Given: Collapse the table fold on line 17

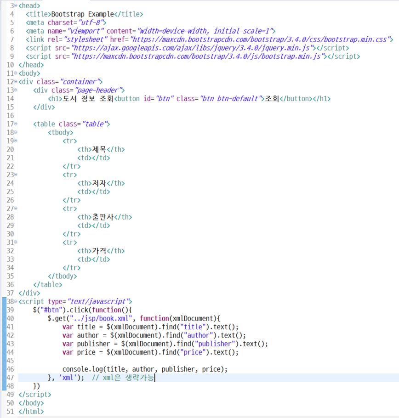Looking at the screenshot, I should (x=16, y=124).
